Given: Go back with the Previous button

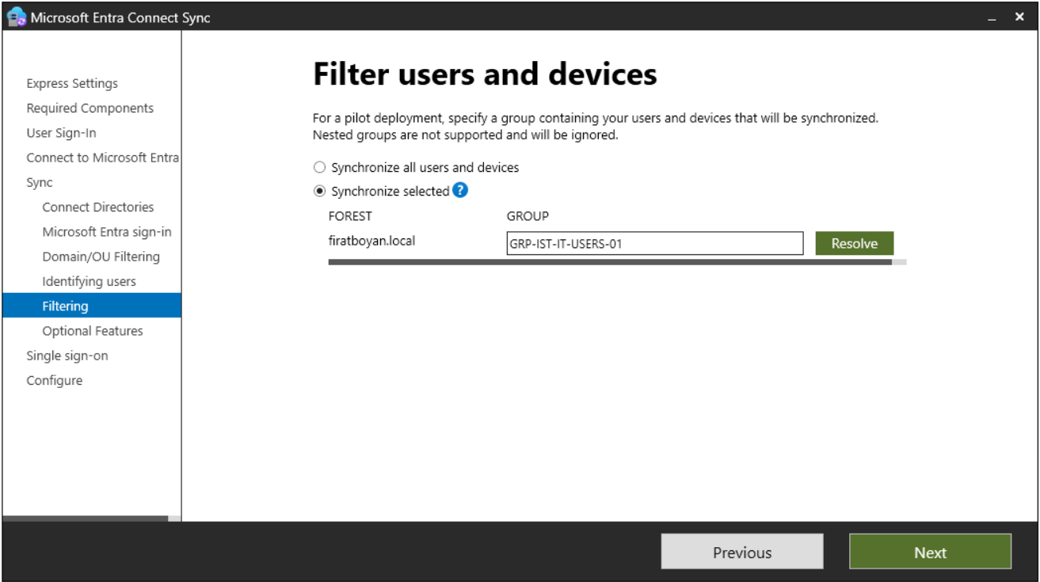Looking at the screenshot, I should [x=742, y=552].
